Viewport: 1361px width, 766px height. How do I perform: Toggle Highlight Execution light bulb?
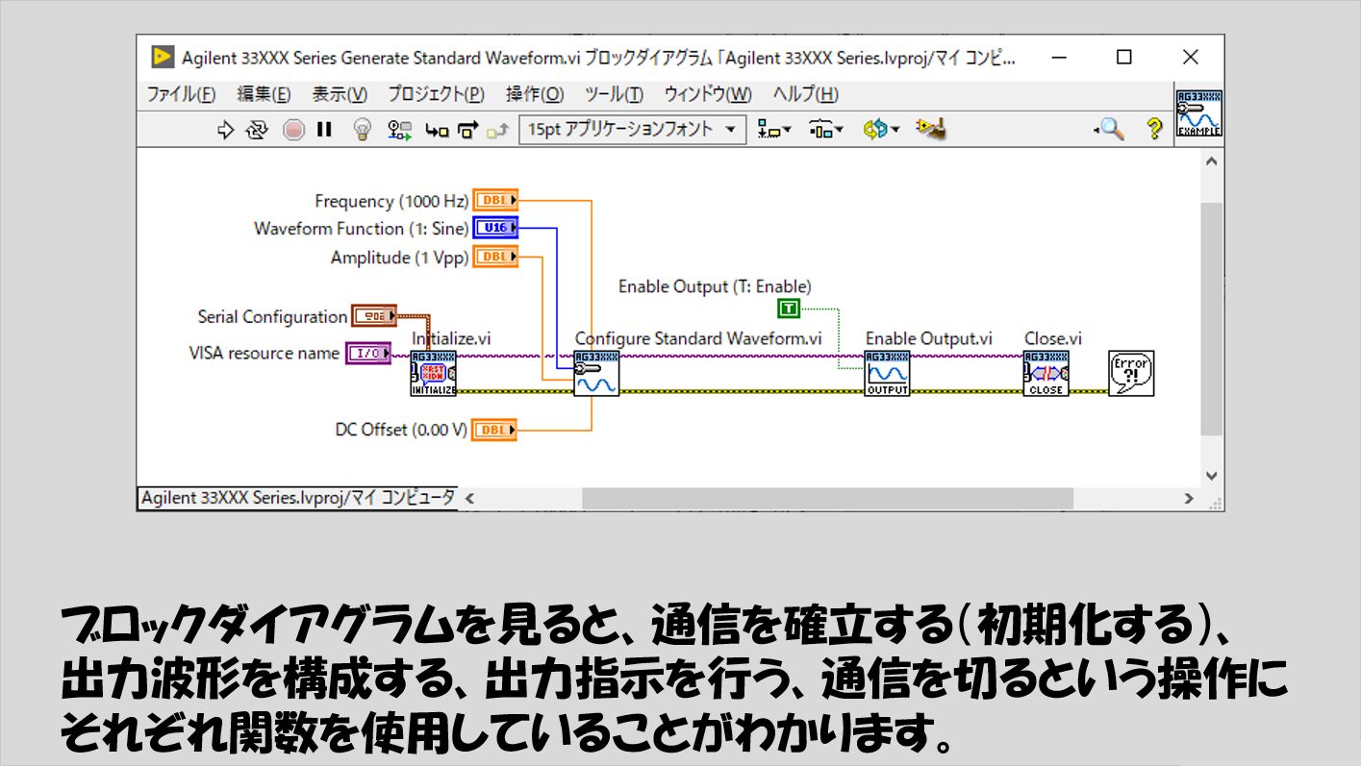click(x=363, y=130)
